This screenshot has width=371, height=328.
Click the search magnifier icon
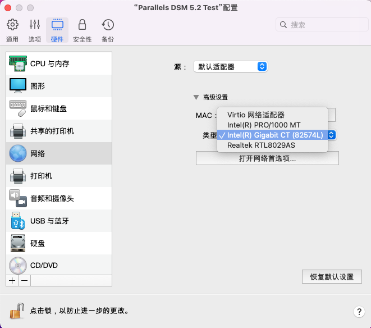click(283, 25)
